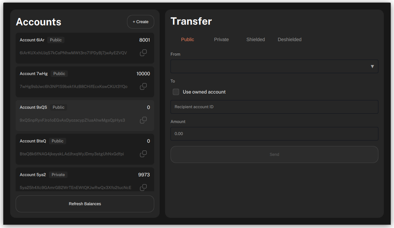Click the 0 balance of Account BteQ

pos(148,141)
